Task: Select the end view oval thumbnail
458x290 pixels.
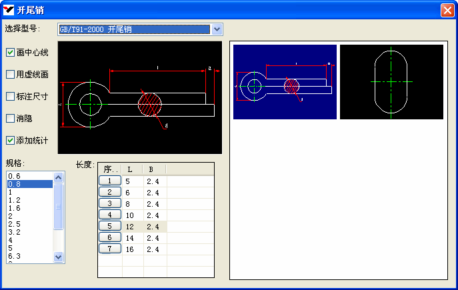Action: (391, 82)
